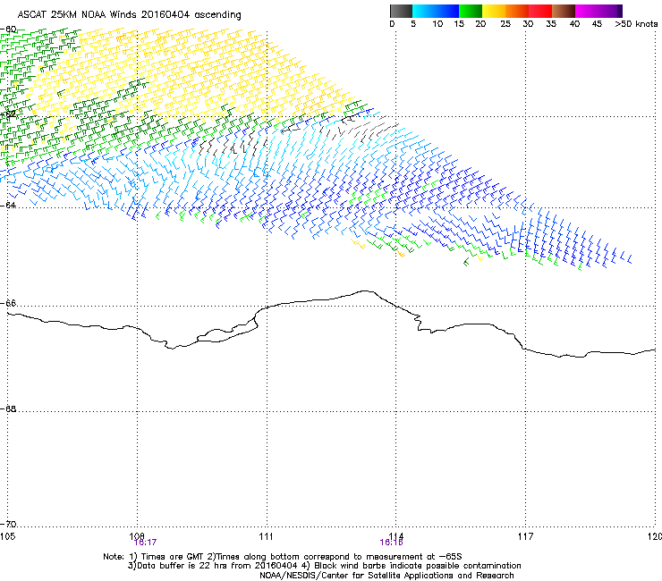
Task: Click the 105 longitude axis label
Action: pos(7,536)
